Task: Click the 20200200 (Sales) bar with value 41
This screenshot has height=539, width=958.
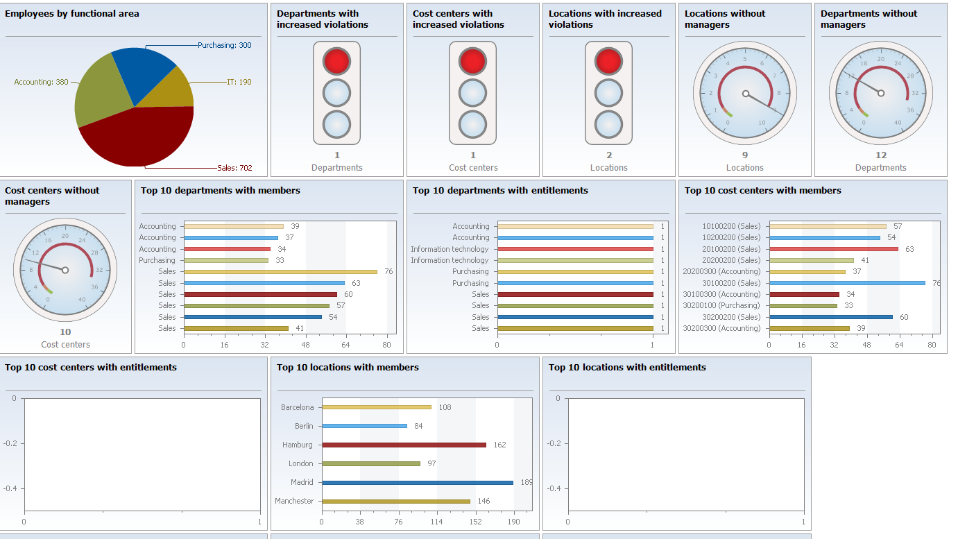Action: (x=812, y=260)
